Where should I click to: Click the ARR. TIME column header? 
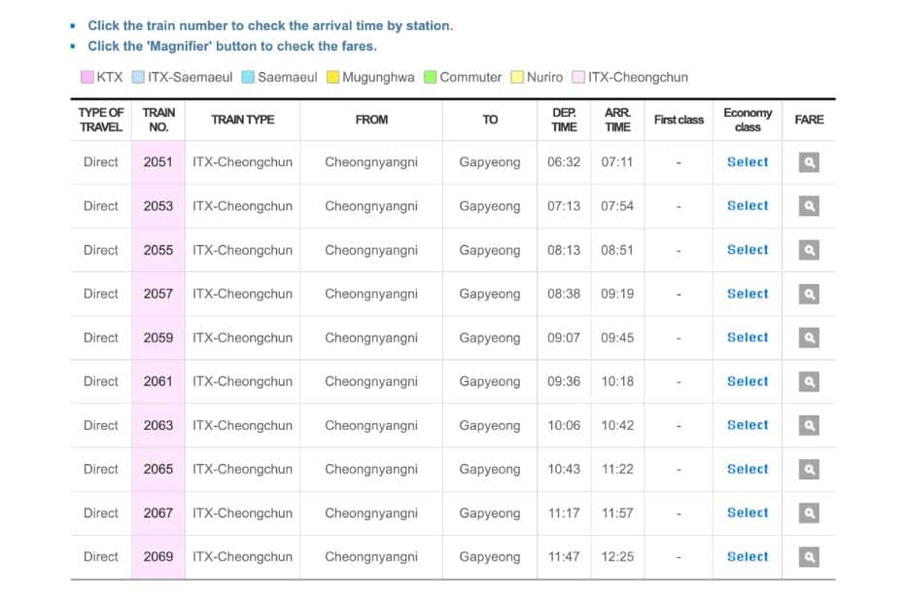pos(617,120)
